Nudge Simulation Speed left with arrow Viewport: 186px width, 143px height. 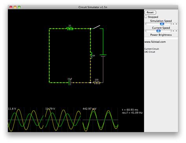173,24
